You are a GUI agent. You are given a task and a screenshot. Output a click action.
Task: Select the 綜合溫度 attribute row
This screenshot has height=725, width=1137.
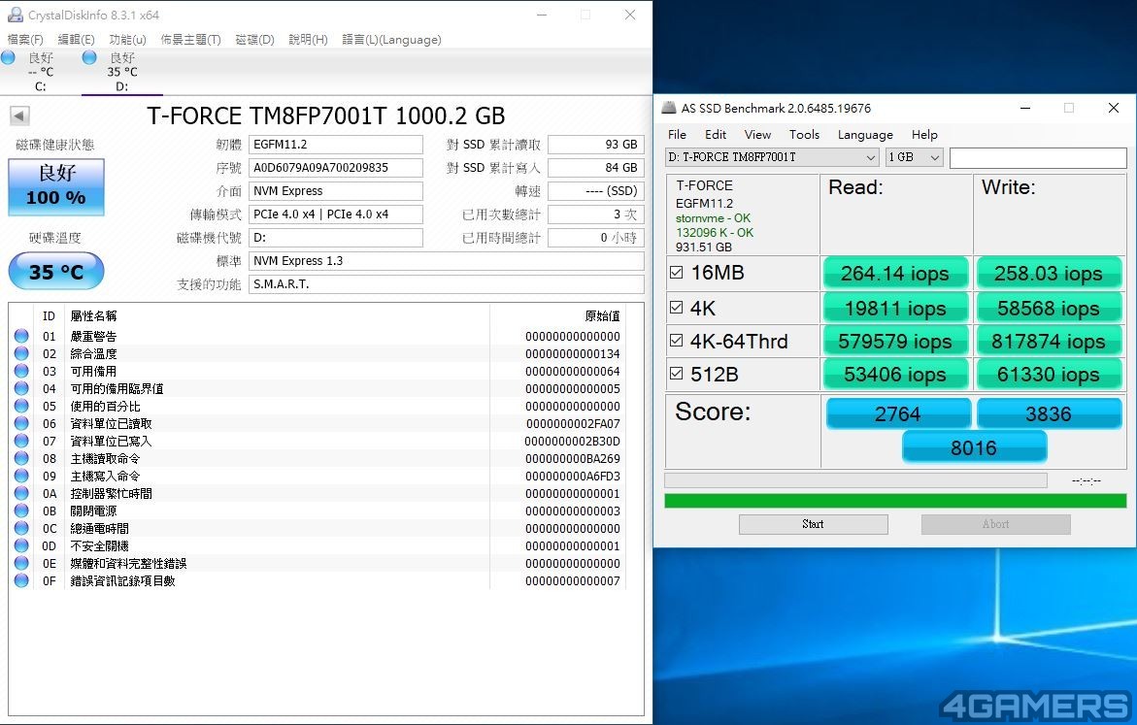coord(318,353)
